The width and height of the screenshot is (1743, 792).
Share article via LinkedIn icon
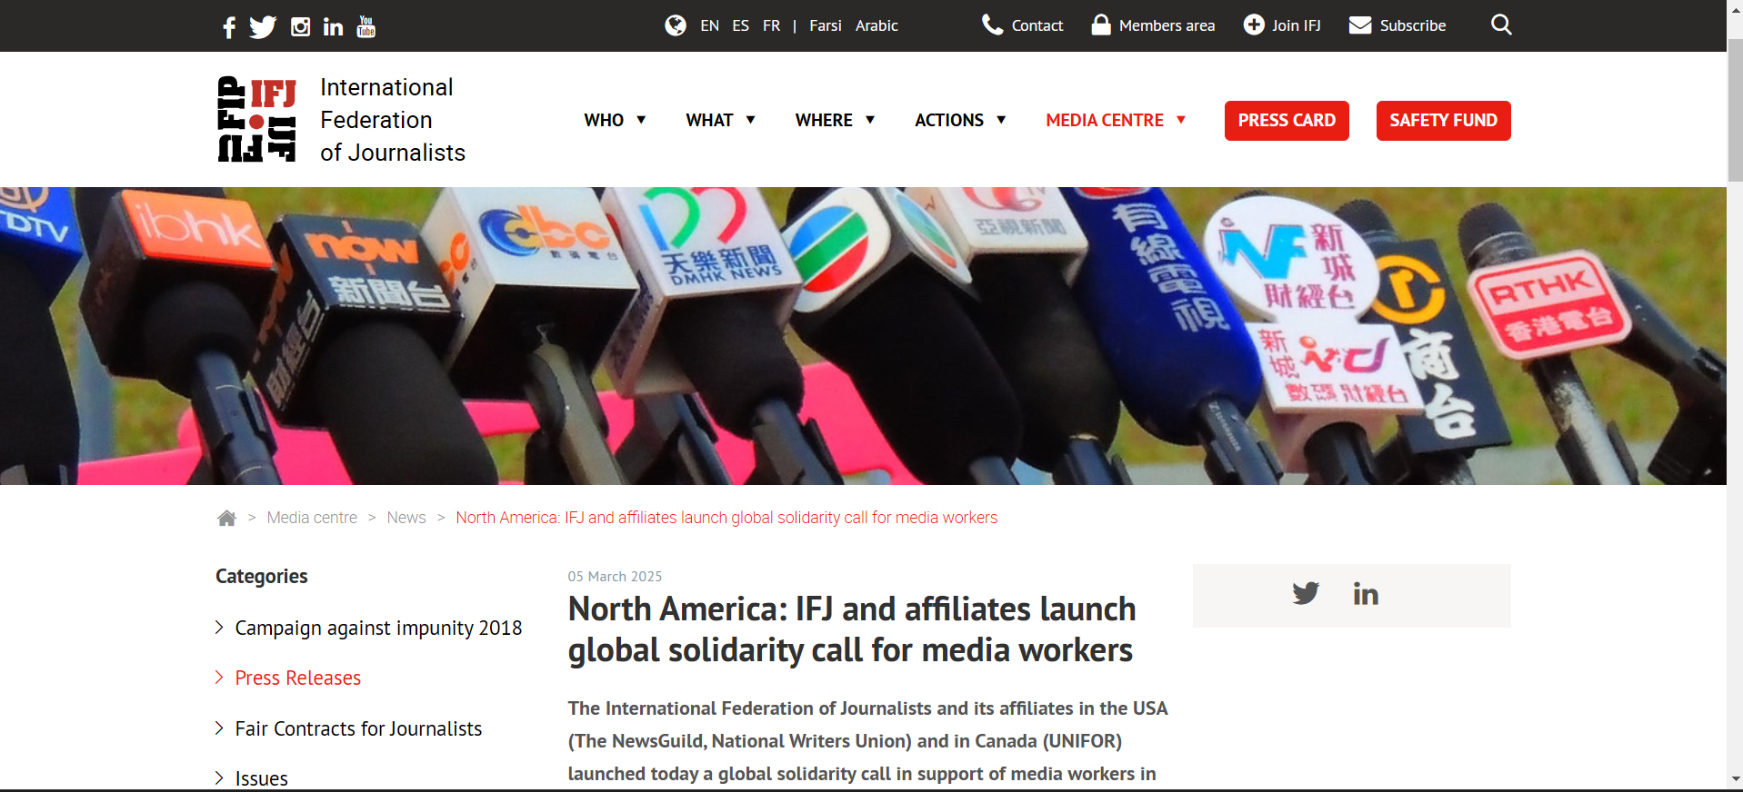pyautogui.click(x=1366, y=594)
